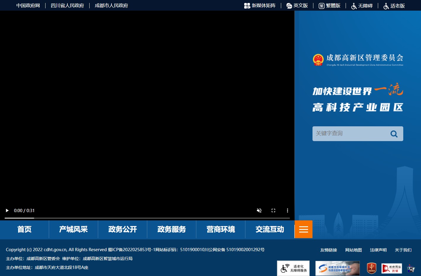Open 川公网安备 51019002001292号 link

235,250
